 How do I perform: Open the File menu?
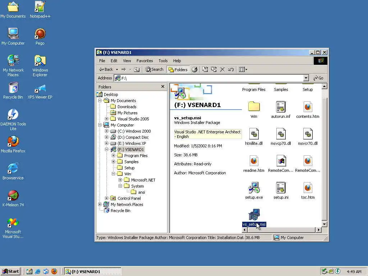point(102,61)
